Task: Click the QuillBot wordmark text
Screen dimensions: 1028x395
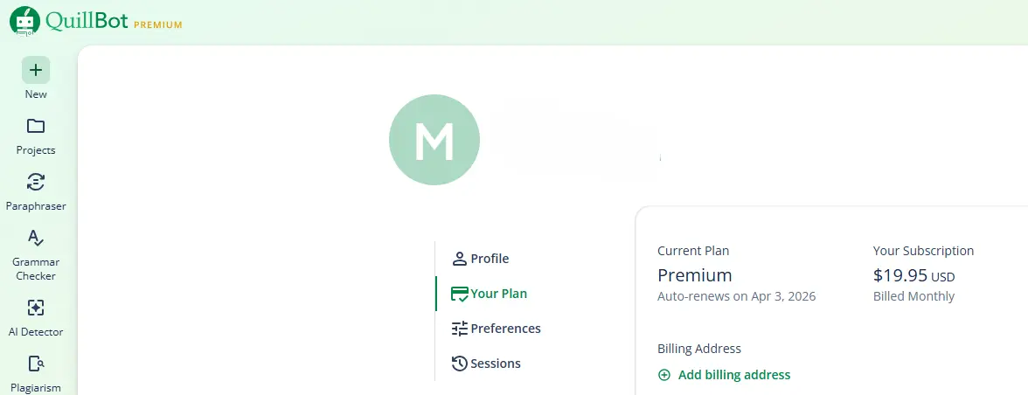Action: click(87, 21)
